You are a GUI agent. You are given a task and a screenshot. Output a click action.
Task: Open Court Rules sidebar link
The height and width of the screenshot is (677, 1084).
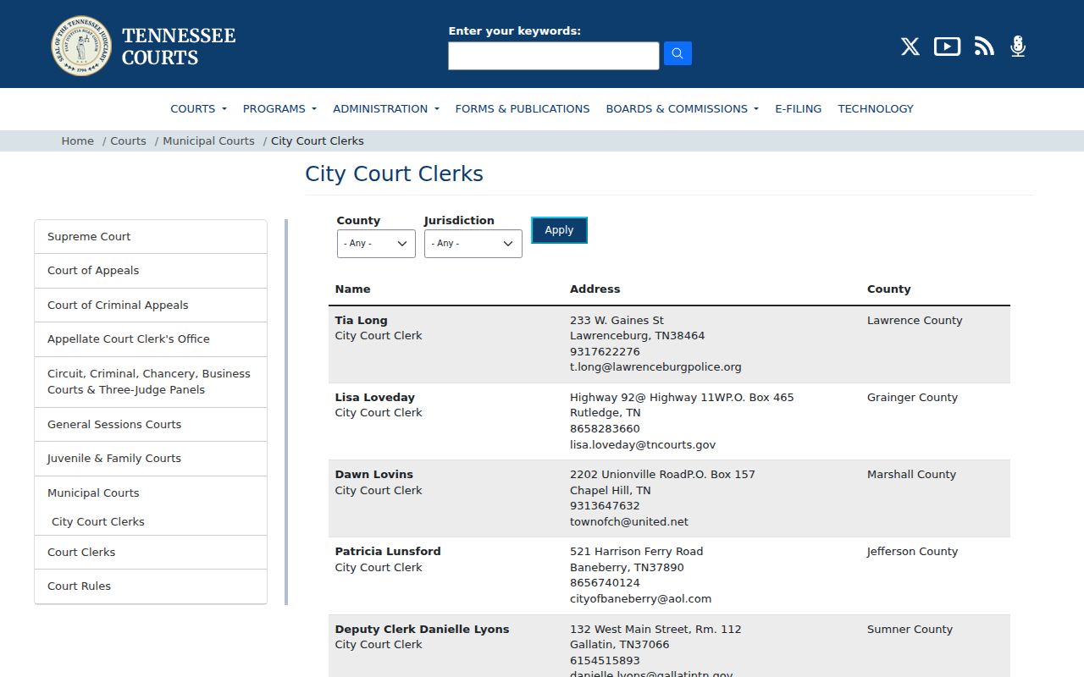pyautogui.click(x=151, y=586)
